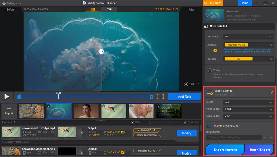Open the zoom magnifier icon
The height and width of the screenshot is (157, 277).
pos(186,84)
